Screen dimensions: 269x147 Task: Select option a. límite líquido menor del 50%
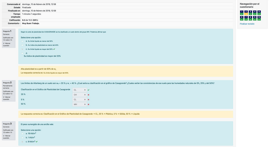pyautogui.click(x=22, y=41)
